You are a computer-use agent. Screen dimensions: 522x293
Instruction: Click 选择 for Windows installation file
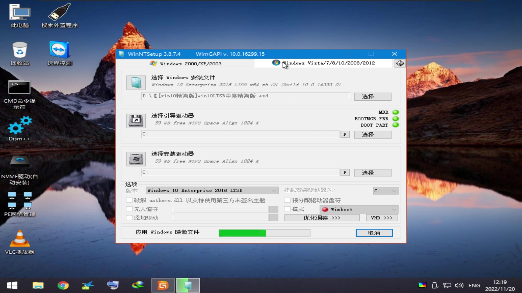click(x=372, y=97)
